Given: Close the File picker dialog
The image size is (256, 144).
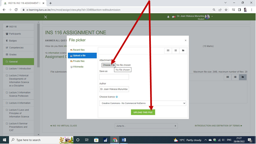Looking at the screenshot, I should pos(185,40).
